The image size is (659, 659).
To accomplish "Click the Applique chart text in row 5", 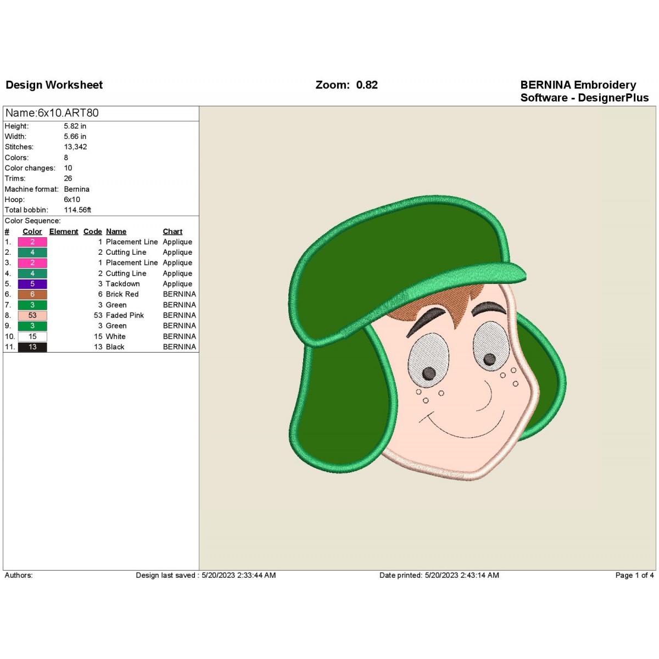I will pyautogui.click(x=177, y=284).
